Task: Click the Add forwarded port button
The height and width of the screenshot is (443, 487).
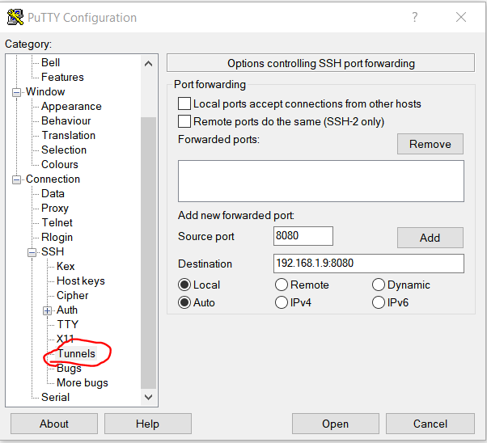Action: [x=430, y=238]
